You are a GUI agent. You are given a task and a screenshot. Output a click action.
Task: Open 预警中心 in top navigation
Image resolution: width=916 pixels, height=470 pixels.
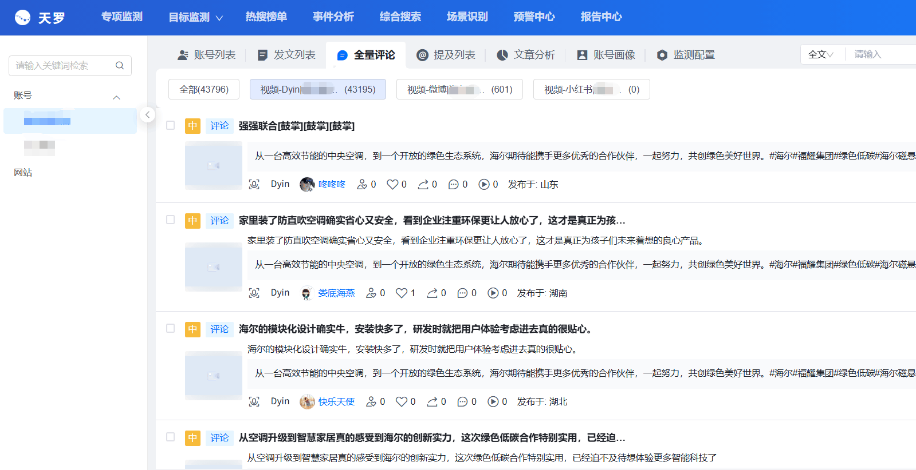tap(534, 17)
